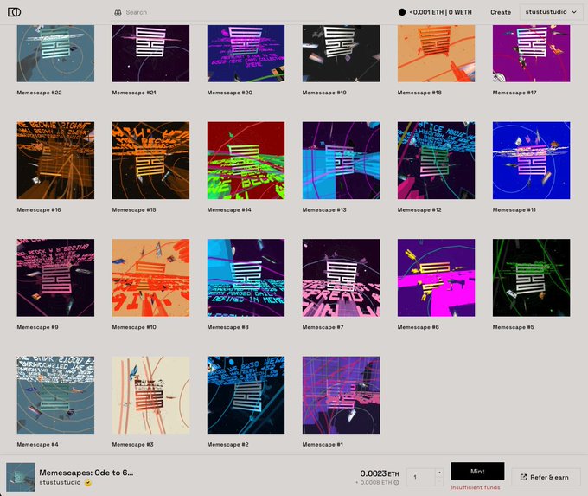Screen dimensions: 588x496
Task: Open Memescape #22 thumbnail
Action: point(55,54)
